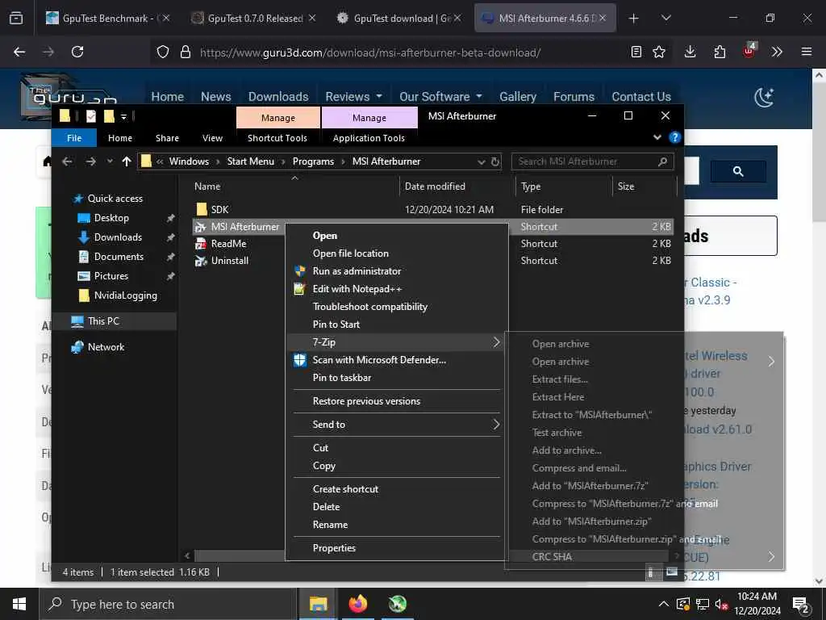Click the Firefox reload page icon

(x=77, y=52)
